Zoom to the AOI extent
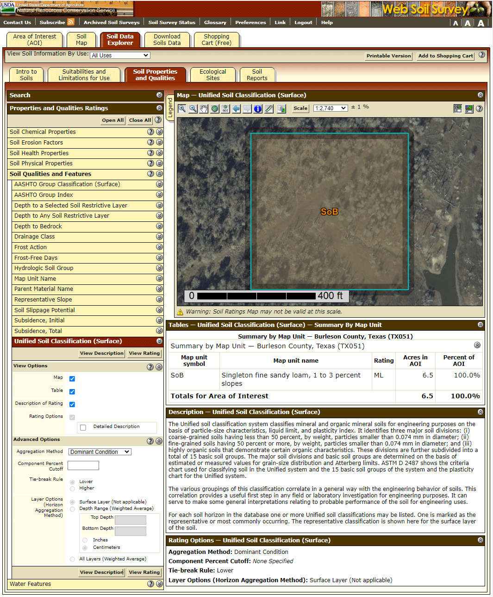The width and height of the screenshot is (493, 597). 225,108
